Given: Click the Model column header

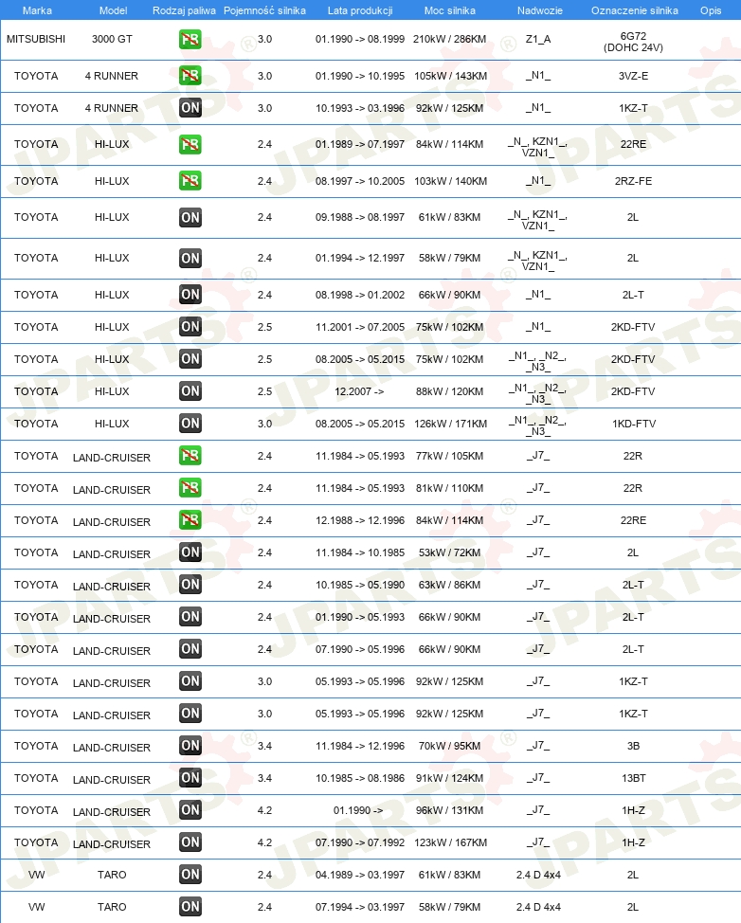Looking at the screenshot, I should coord(113,10).
